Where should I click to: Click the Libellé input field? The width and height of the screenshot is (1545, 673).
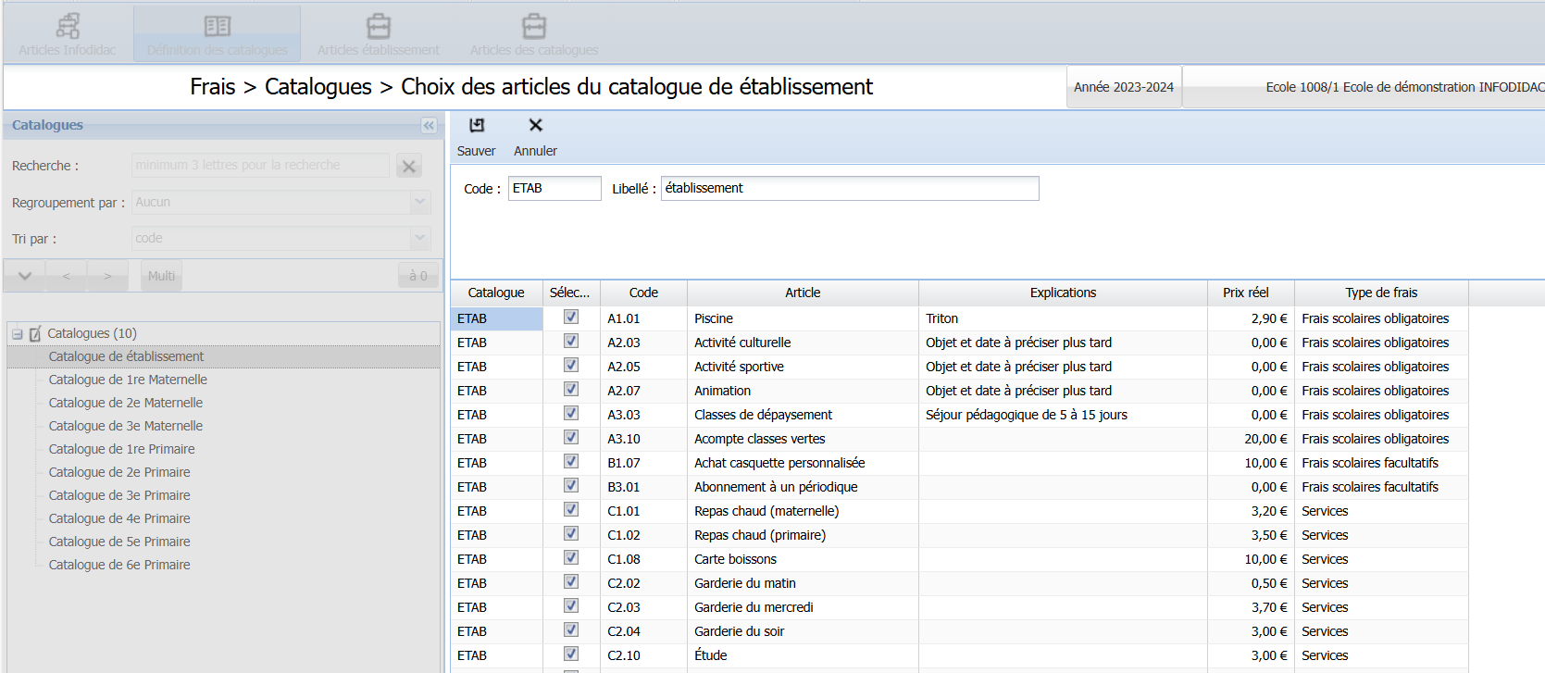(850, 188)
